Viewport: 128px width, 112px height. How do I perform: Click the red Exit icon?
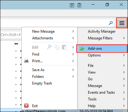[26, 106]
